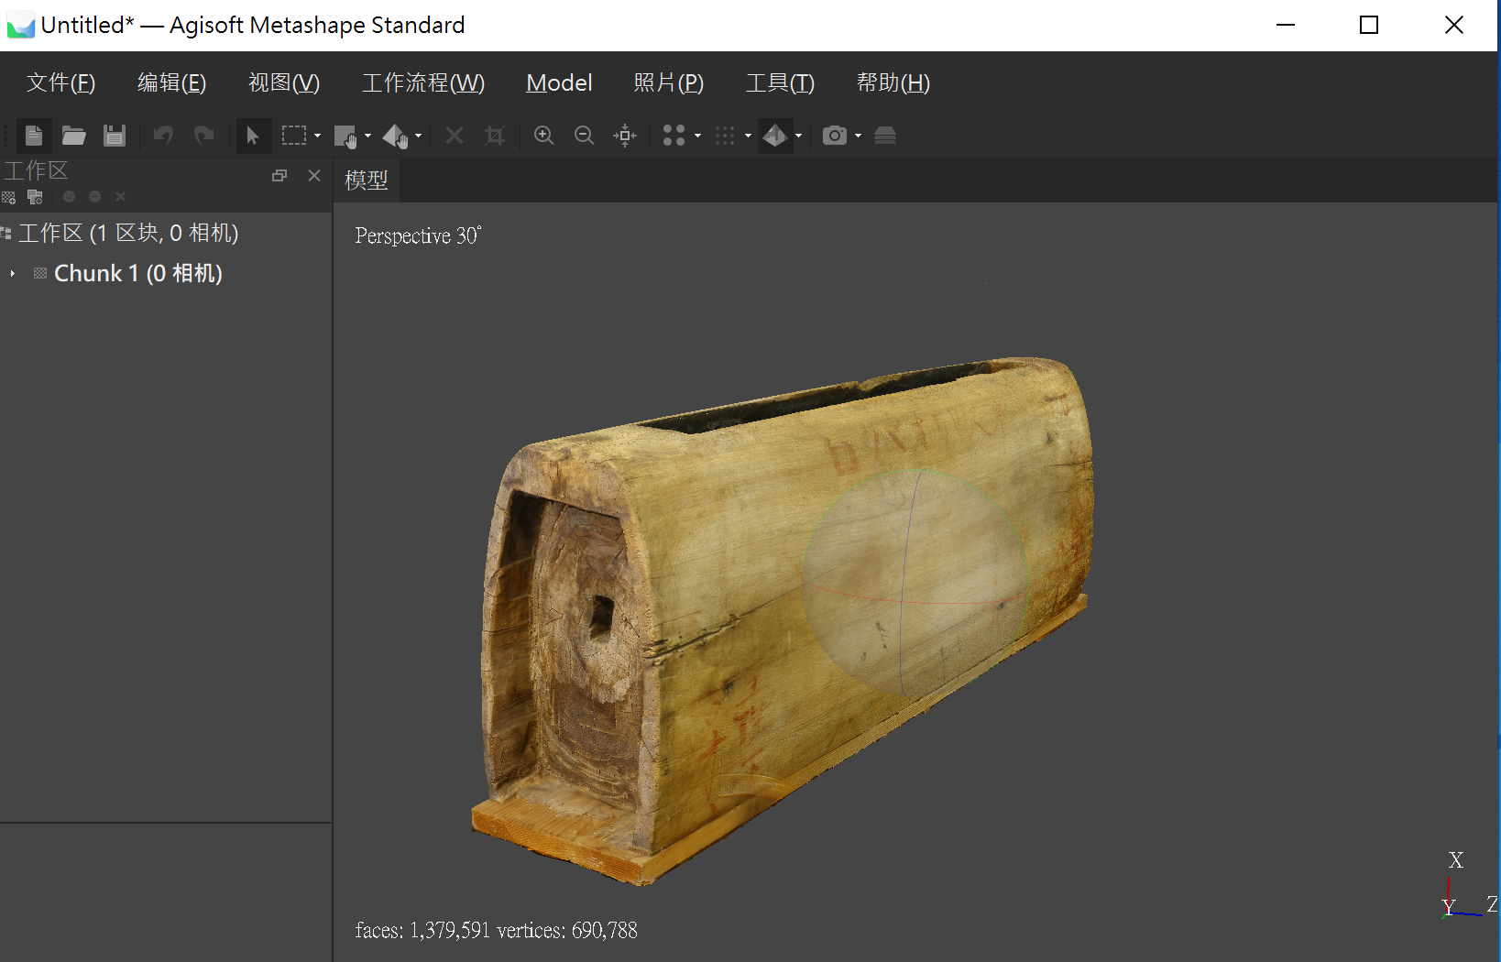1501x962 pixels.
Task: Click the trackball sphere on the model
Action: coord(915,583)
